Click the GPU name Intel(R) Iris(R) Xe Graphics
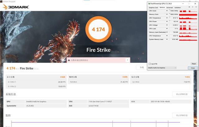Viewport: 199px width, 127px height. click(x=36, y=102)
